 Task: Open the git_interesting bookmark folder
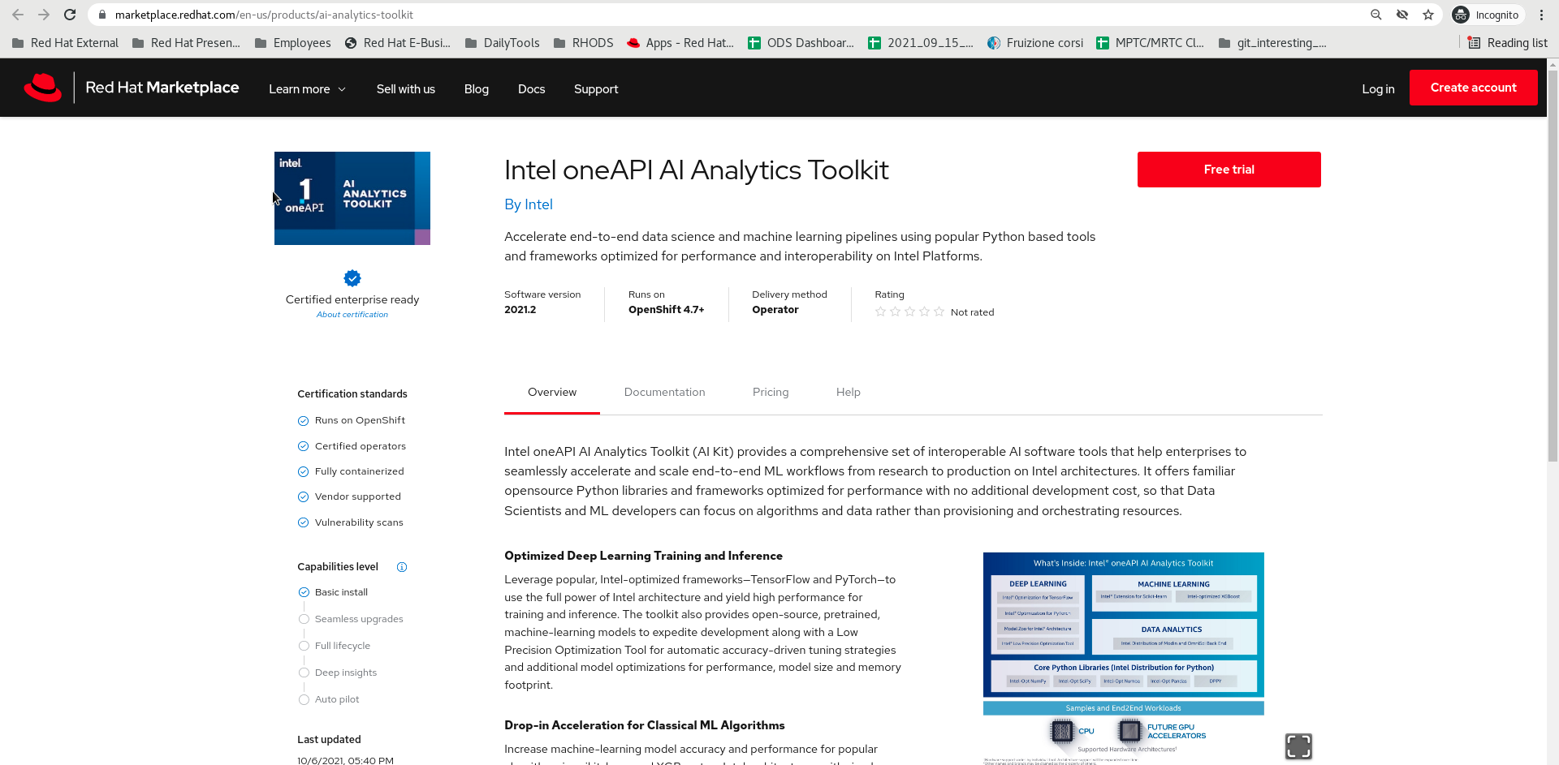[x=1272, y=43]
